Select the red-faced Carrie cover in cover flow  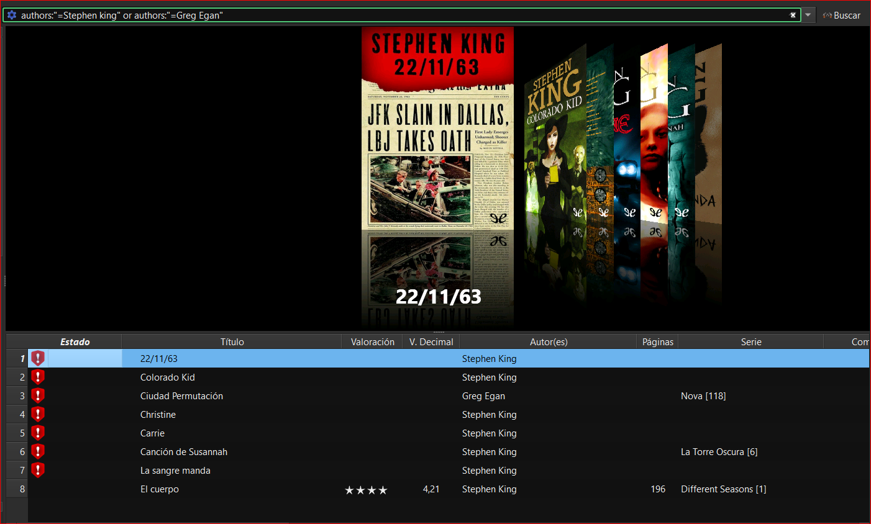tap(654, 133)
